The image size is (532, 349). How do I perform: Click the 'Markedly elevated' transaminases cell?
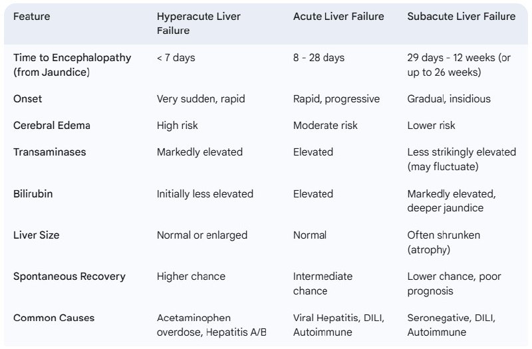coord(199,152)
